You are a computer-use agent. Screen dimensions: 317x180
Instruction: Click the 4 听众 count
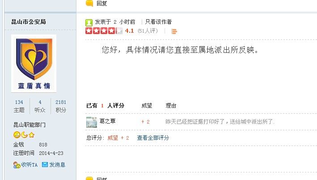[x=40, y=106]
